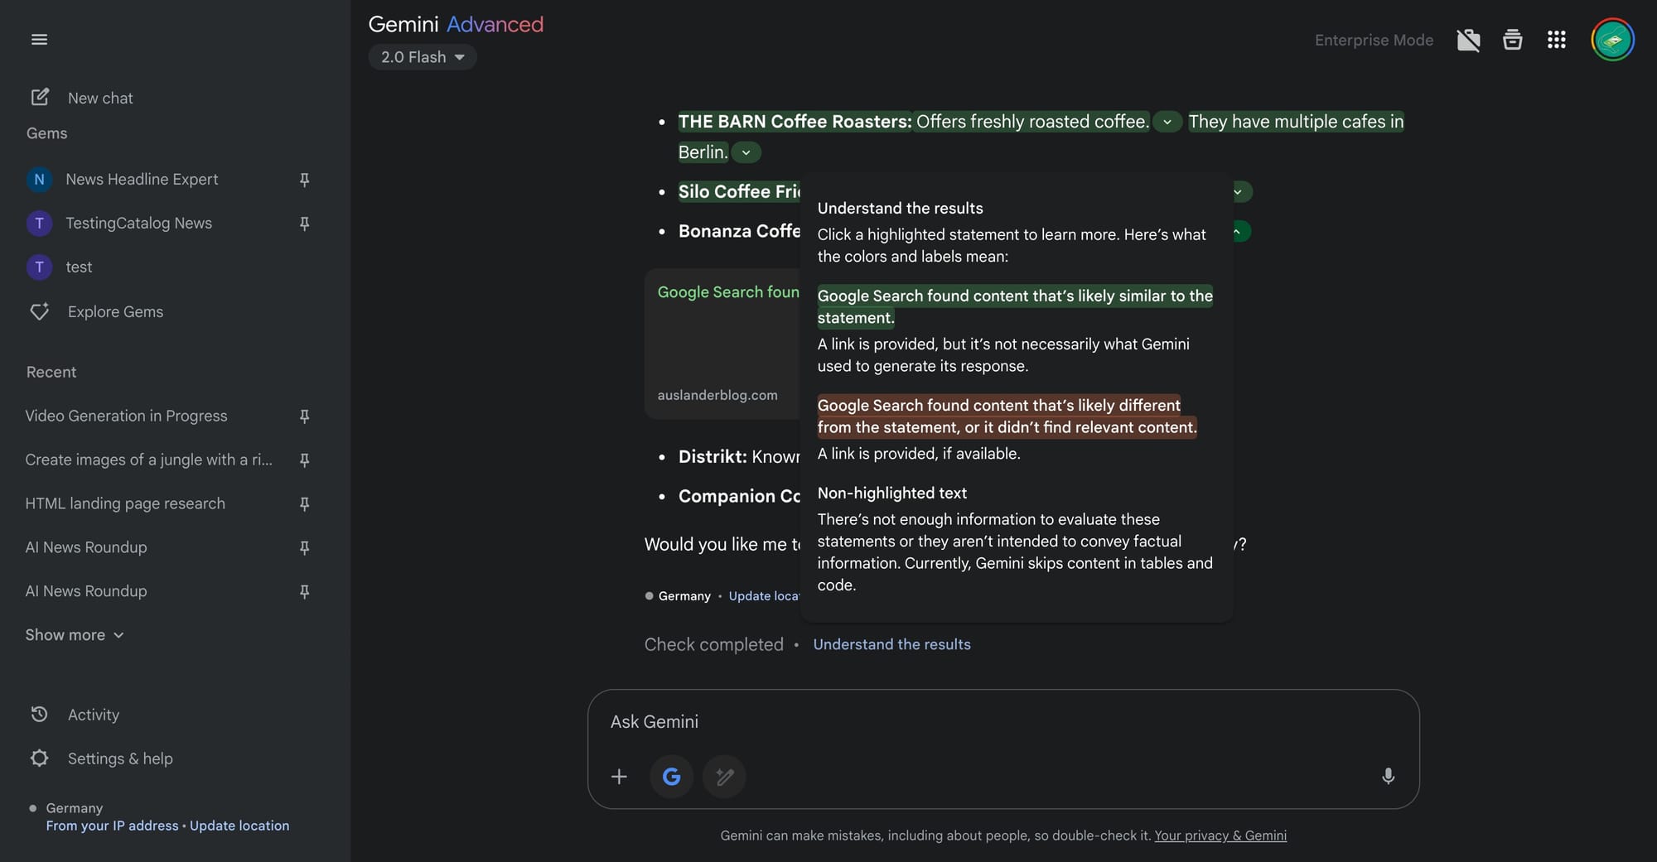
Task: Click the New chat pencil icon
Action: tap(40, 98)
